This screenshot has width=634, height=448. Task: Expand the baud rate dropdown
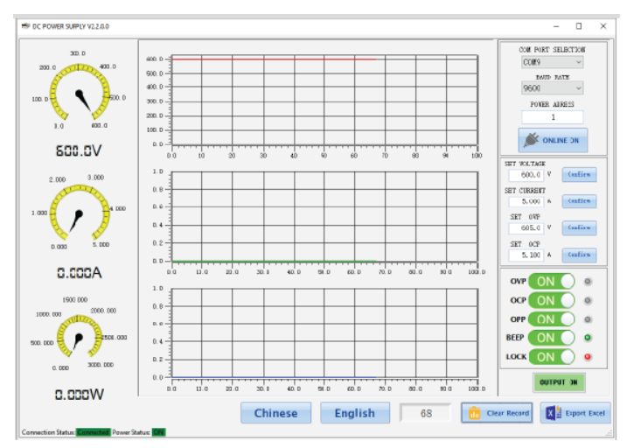552,88
